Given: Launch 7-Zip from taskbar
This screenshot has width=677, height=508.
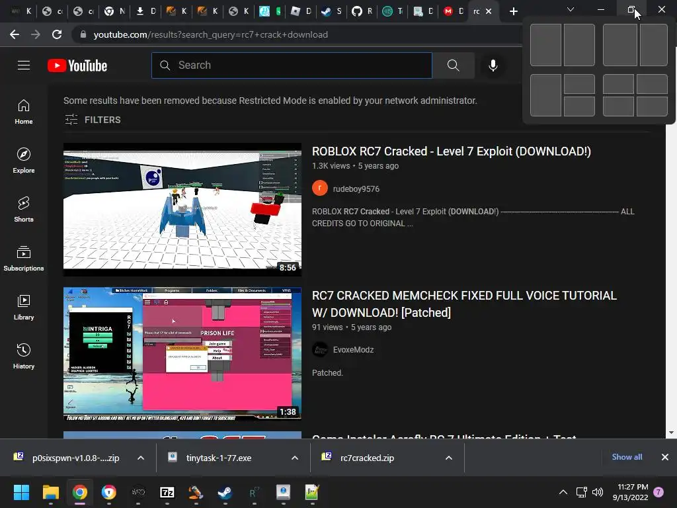Looking at the screenshot, I should [x=167, y=492].
